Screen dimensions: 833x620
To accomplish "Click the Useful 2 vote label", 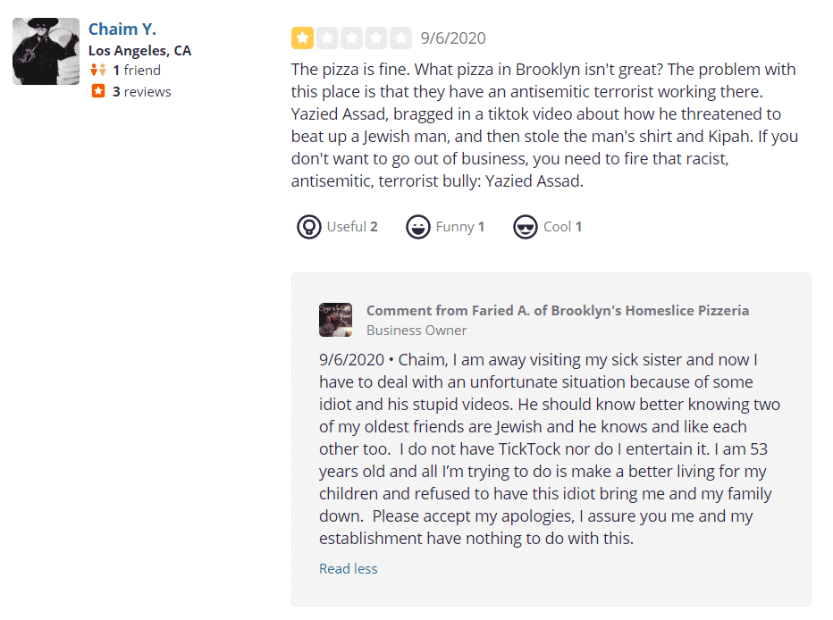I will (351, 227).
